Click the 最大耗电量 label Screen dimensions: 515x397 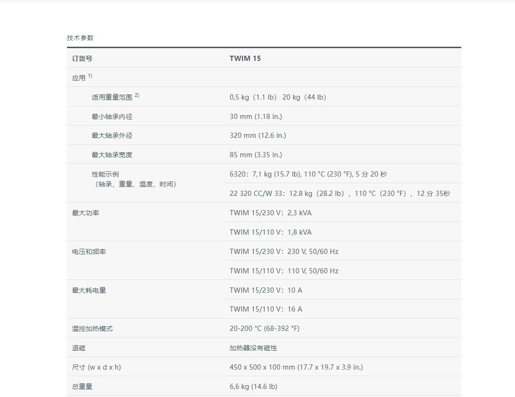point(89,290)
